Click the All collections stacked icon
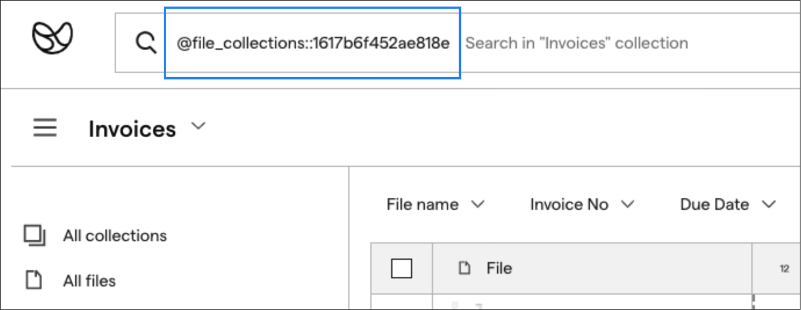Viewport: 801px width, 310px height. tap(35, 235)
